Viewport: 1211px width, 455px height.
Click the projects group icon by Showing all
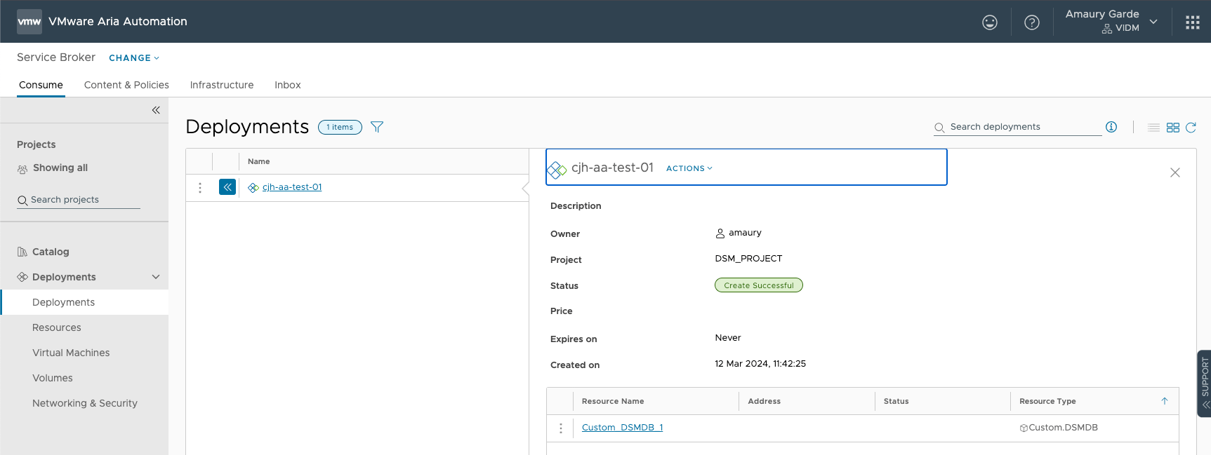[x=22, y=169]
